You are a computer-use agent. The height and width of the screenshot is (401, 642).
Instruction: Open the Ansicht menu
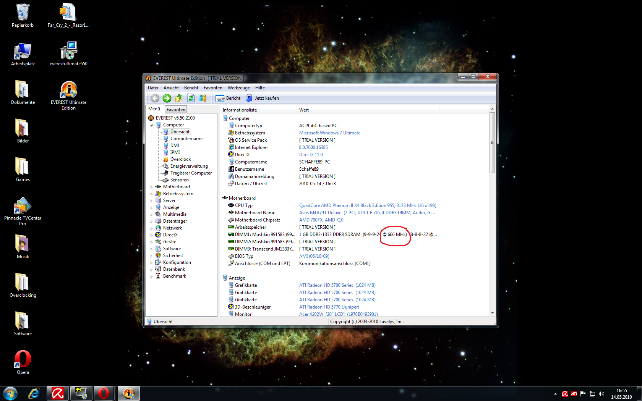[171, 88]
